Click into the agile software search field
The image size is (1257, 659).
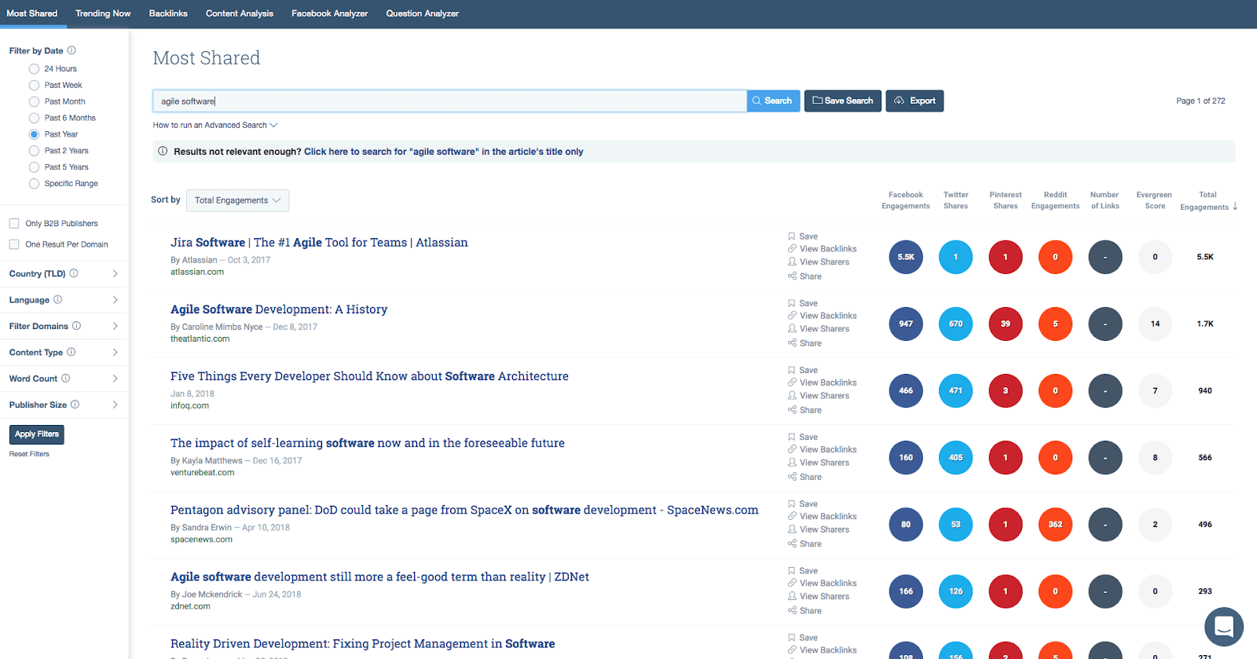coord(448,101)
